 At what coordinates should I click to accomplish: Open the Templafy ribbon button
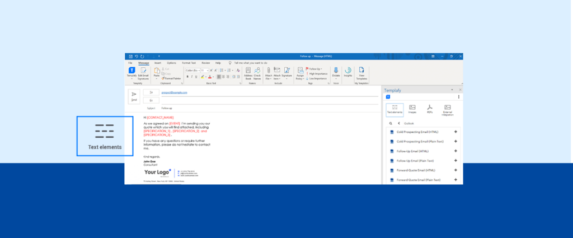132,71
